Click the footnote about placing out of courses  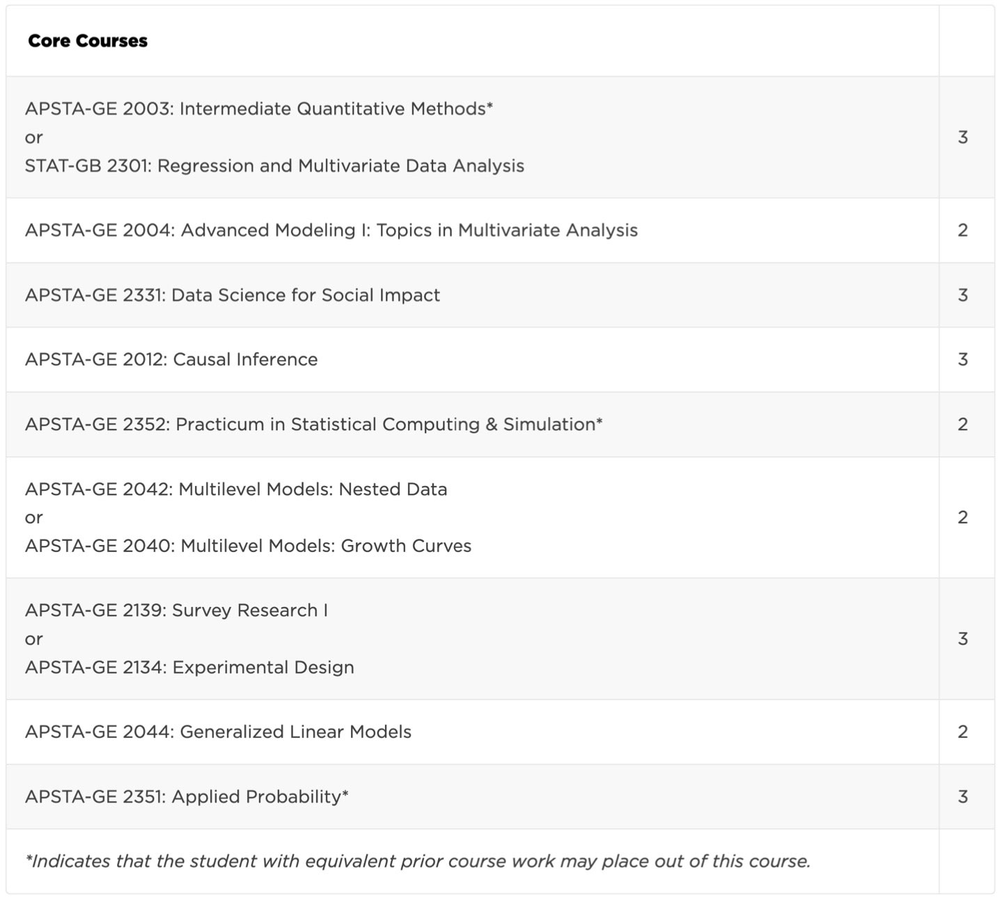pyautogui.click(x=418, y=862)
